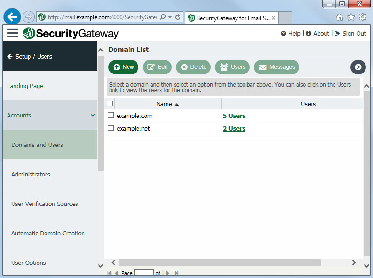Click New domain button
This screenshot has height=278, width=373.
(x=123, y=67)
